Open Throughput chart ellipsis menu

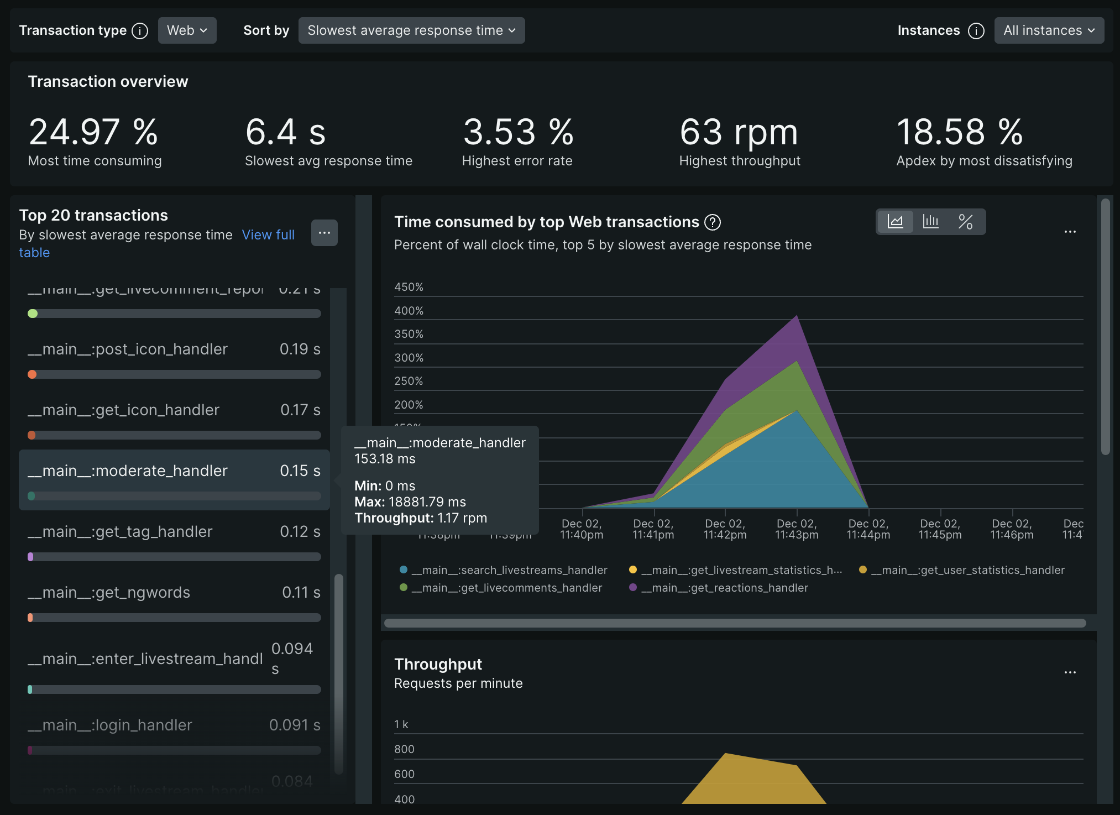(1070, 672)
